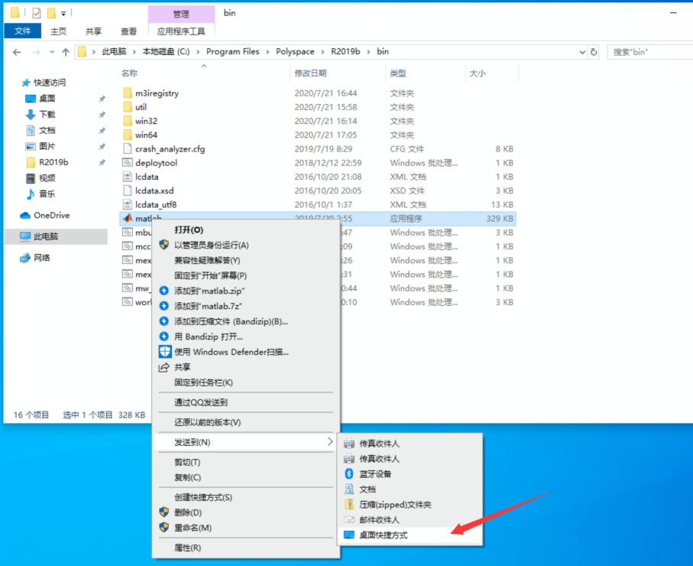Click the mail icon beside 邮件收件人
The width and height of the screenshot is (693, 566).
coord(349,519)
